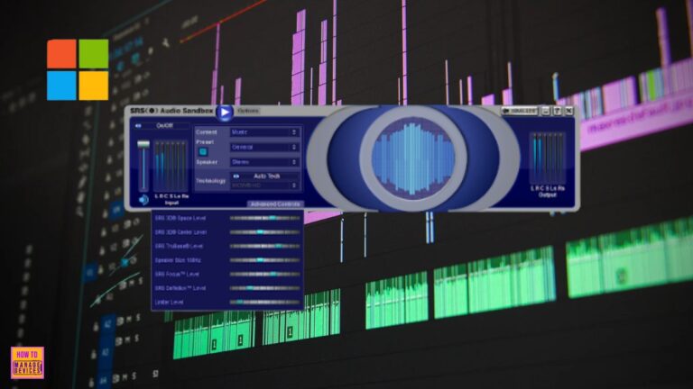The width and height of the screenshot is (693, 389).
Task: Click the speaker mute icon below volume
Action: click(x=143, y=200)
